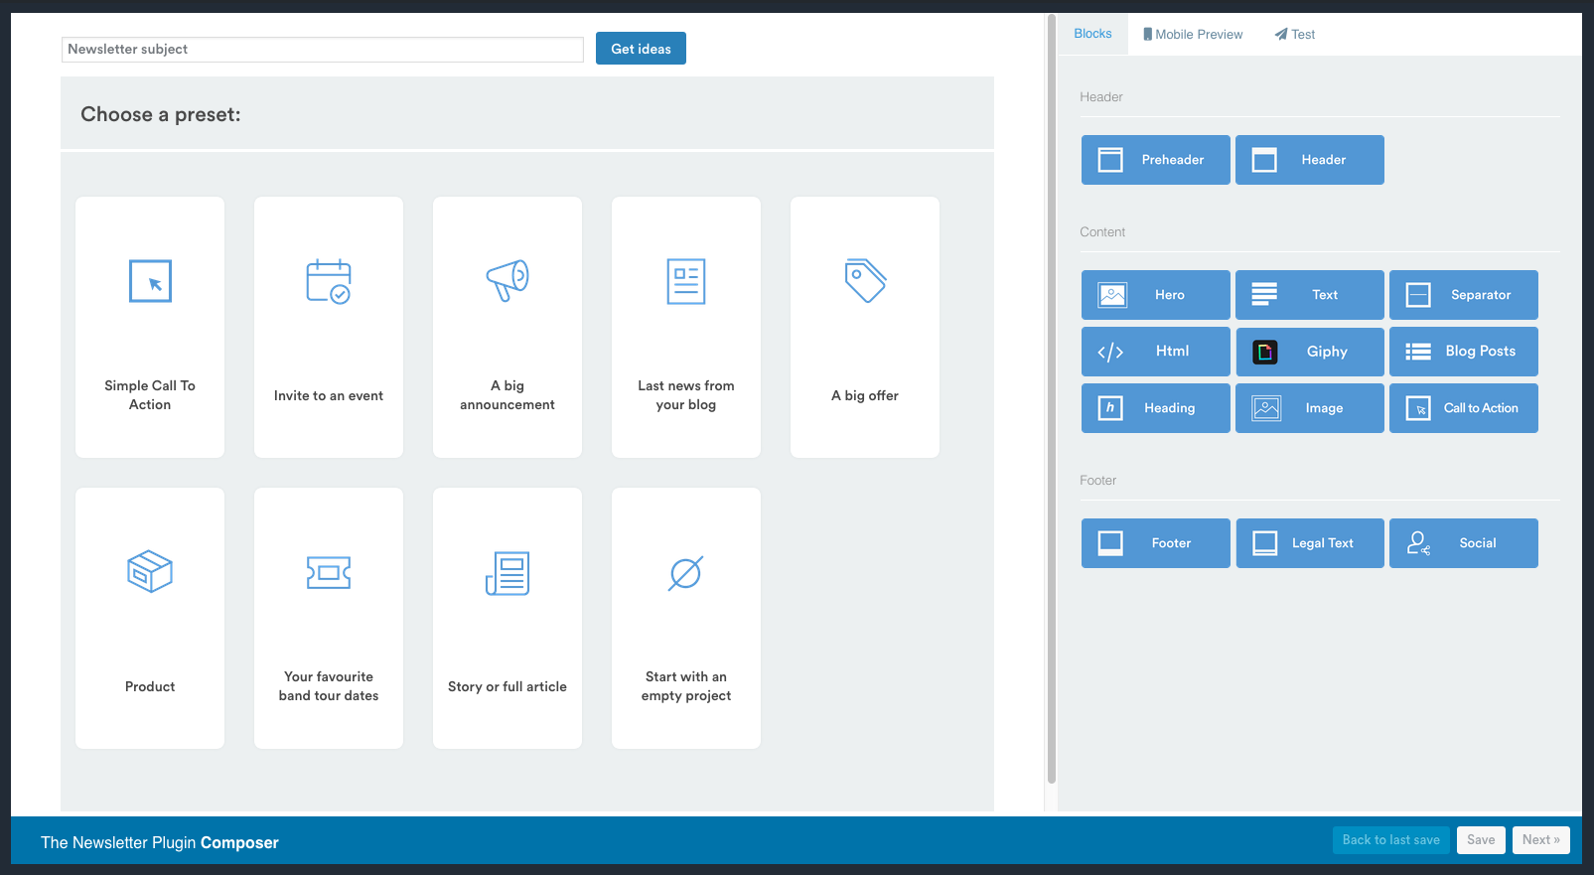Viewport: 1594px width, 875px height.
Task: Select the Giphy block icon
Action: [1265, 352]
